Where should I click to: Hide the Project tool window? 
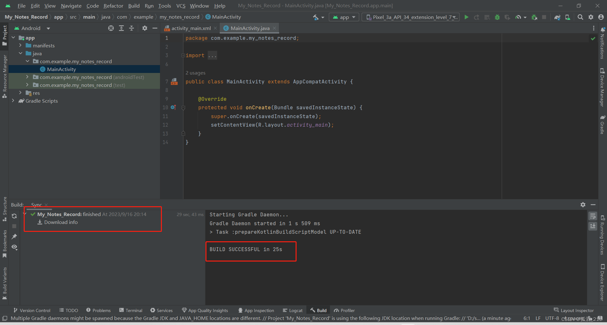pyautogui.click(x=155, y=28)
